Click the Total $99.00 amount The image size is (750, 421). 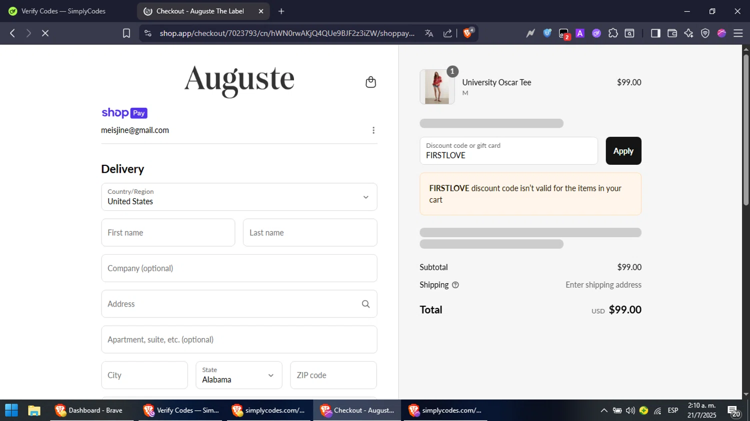[625, 310]
